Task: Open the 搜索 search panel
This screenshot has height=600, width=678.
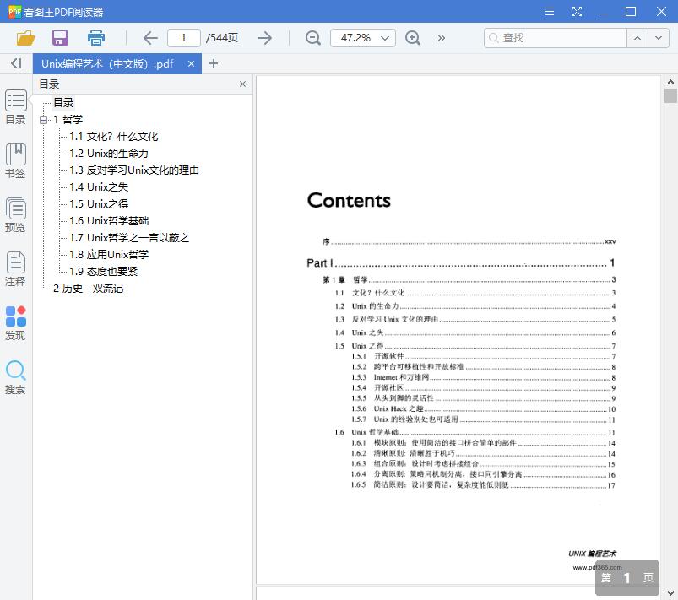Action: pos(15,377)
